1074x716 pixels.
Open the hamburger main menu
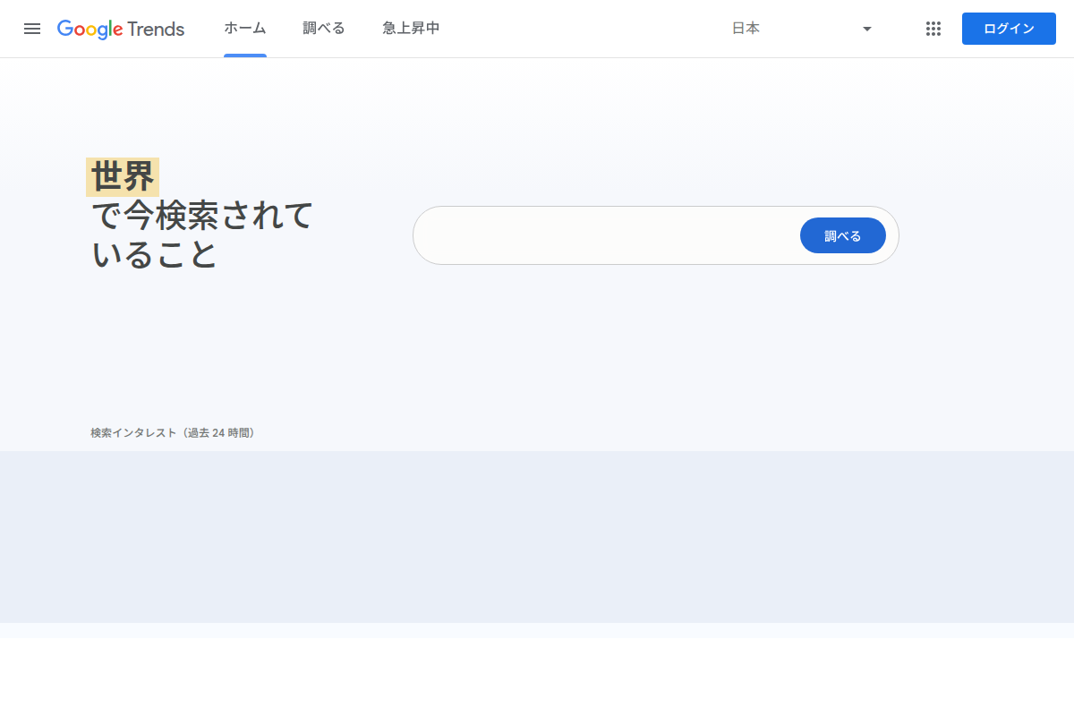pos(32,29)
